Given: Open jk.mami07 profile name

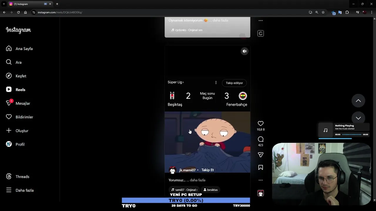Looking at the screenshot, I should point(187,170).
